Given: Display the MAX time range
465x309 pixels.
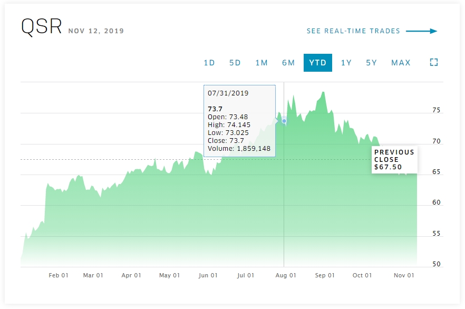Looking at the screenshot, I should pyautogui.click(x=401, y=63).
